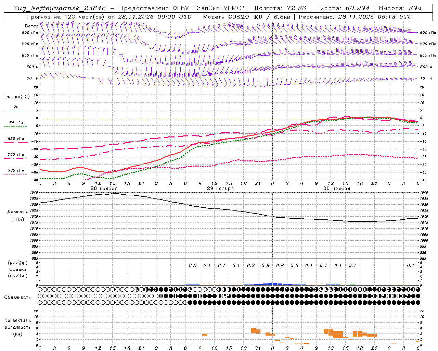Click the '30 ноября' date label
This screenshot has height=351, width=438.
(337, 189)
